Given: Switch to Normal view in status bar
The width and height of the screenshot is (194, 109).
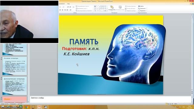Looking at the screenshot, I should [167, 104].
